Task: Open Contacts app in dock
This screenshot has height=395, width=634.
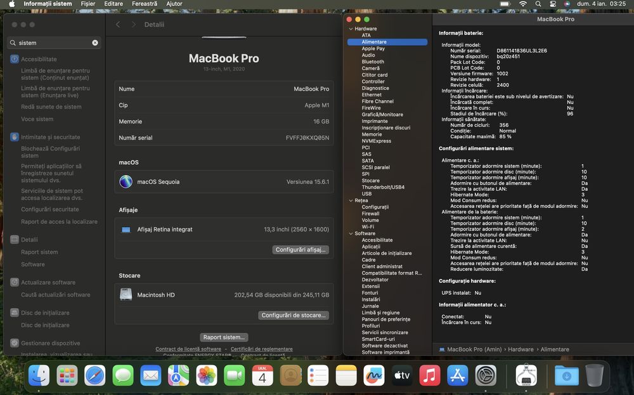Action: tap(290, 375)
